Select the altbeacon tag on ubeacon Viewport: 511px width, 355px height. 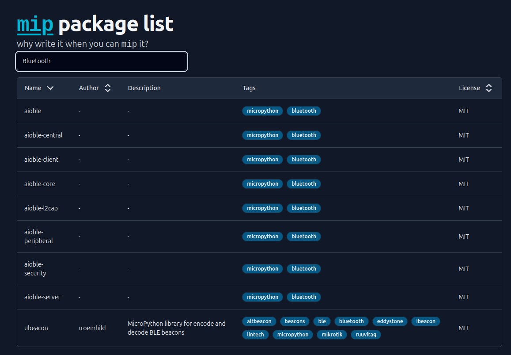(x=259, y=321)
